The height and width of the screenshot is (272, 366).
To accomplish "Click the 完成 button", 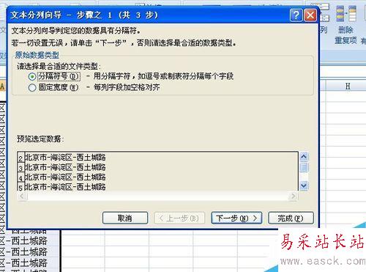I will click(291, 218).
